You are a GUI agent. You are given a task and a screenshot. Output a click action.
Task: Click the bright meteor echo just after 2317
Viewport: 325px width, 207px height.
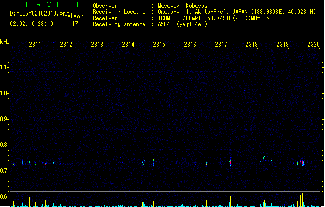click(230, 162)
